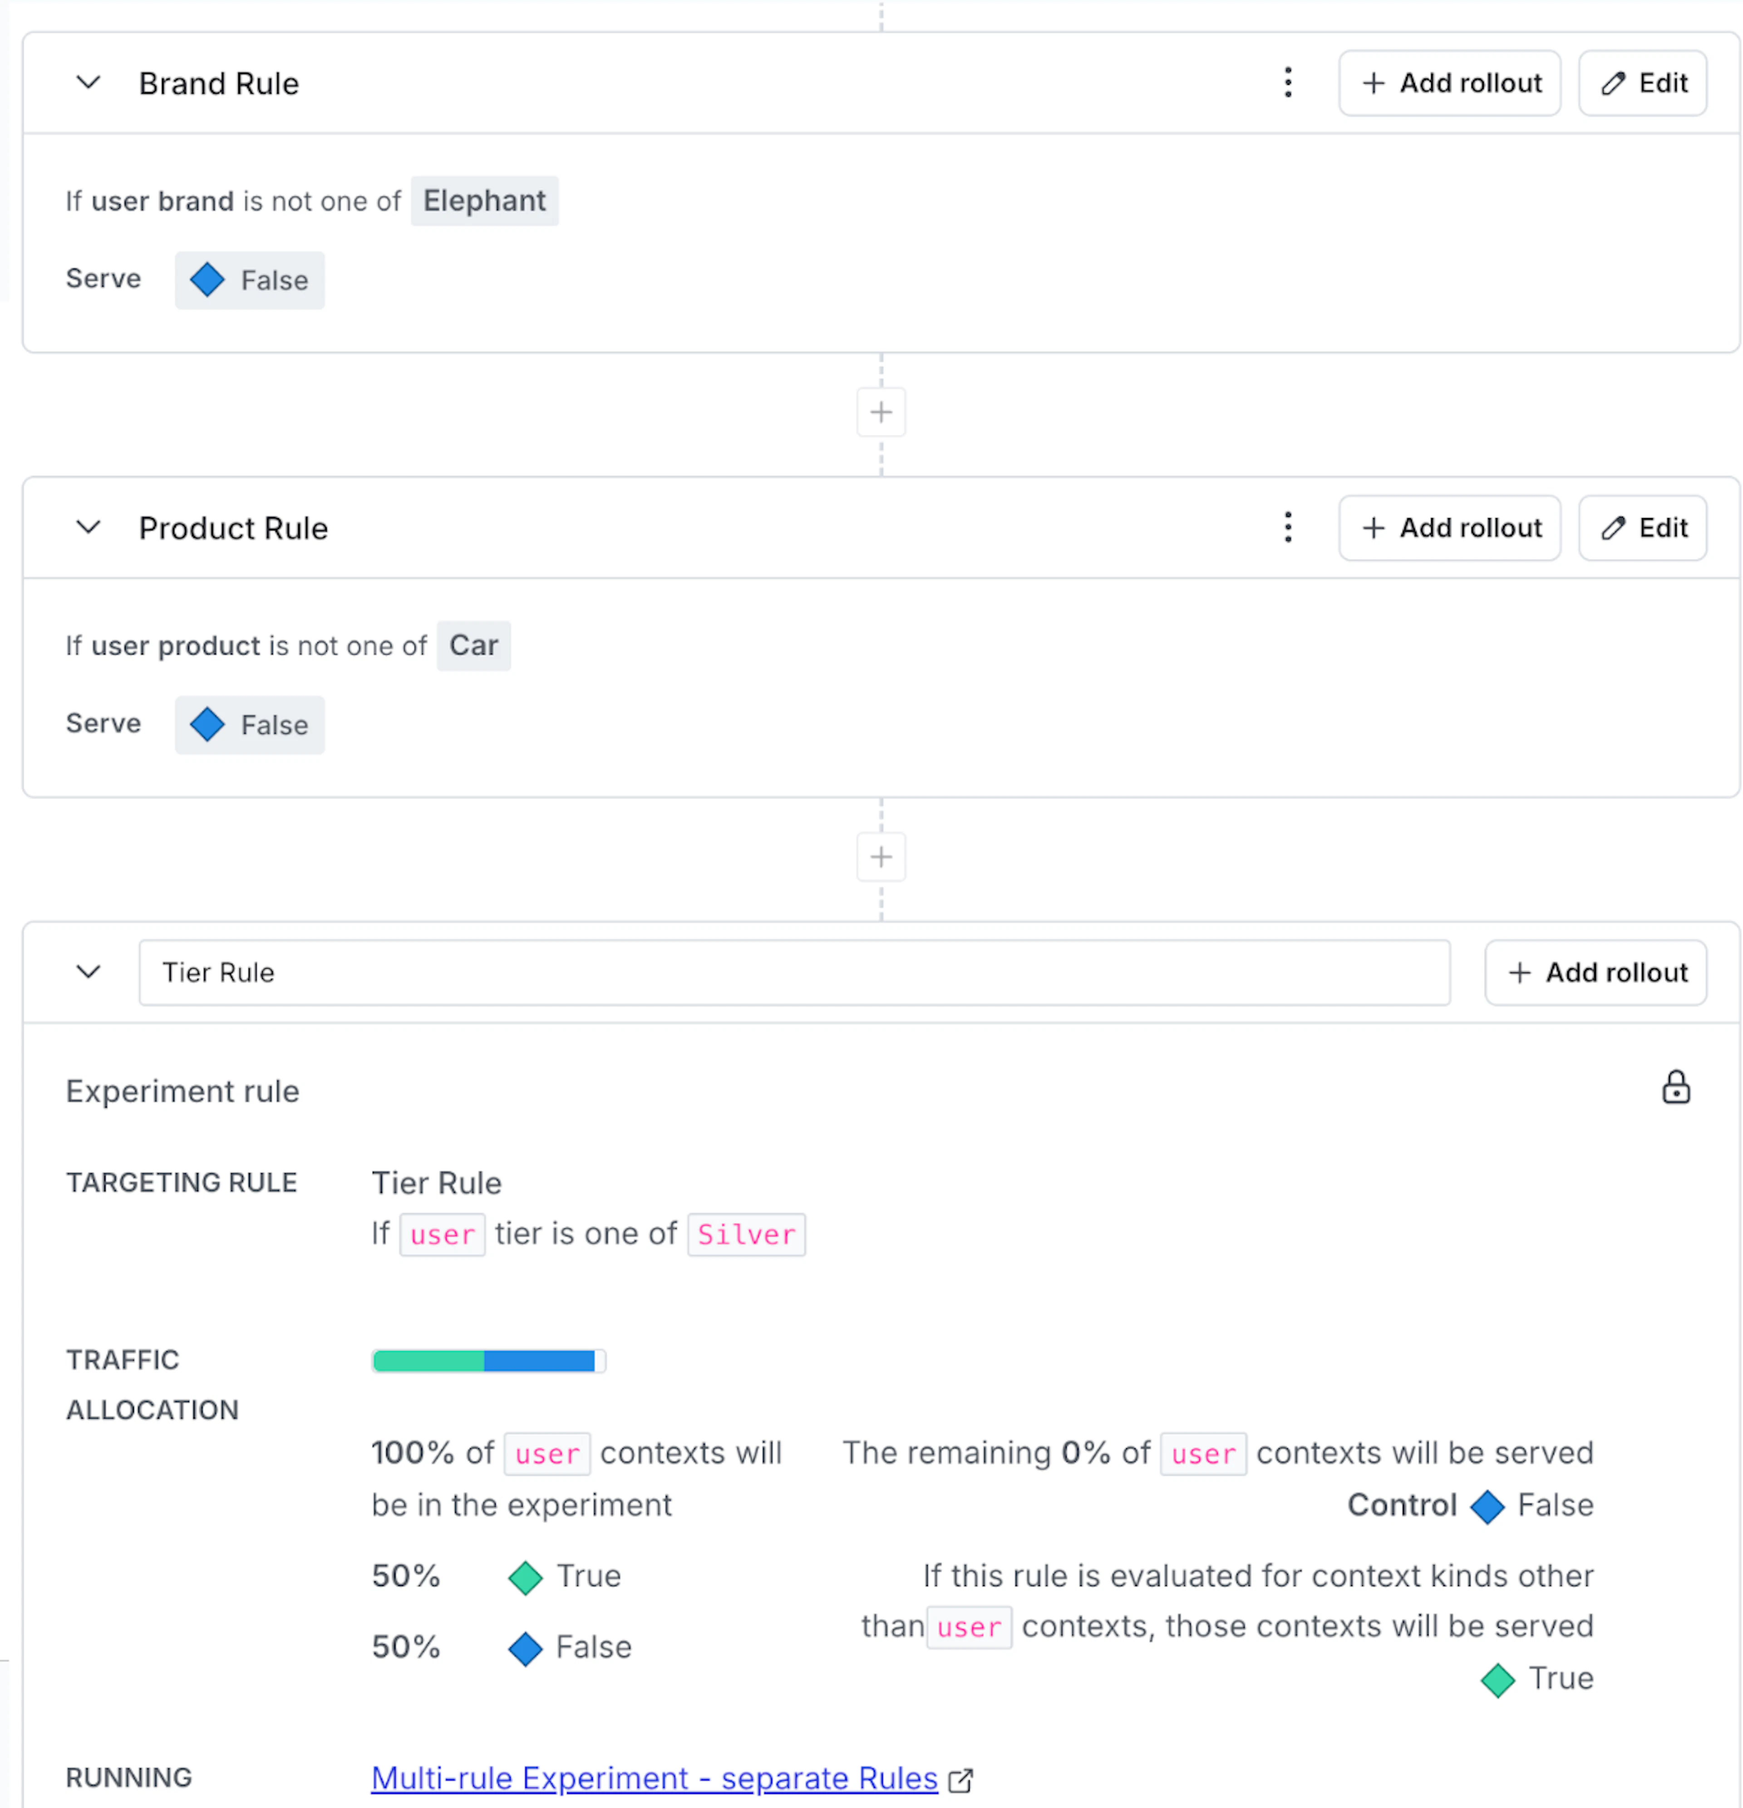Image resolution: width=1743 pixels, height=1808 pixels.
Task: Open Product Rule three-dot options menu
Action: pyautogui.click(x=1287, y=528)
